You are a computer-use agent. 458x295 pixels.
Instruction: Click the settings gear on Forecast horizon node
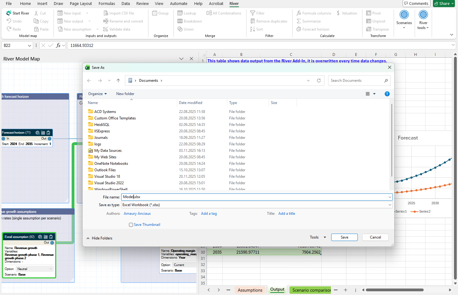tap(37, 133)
